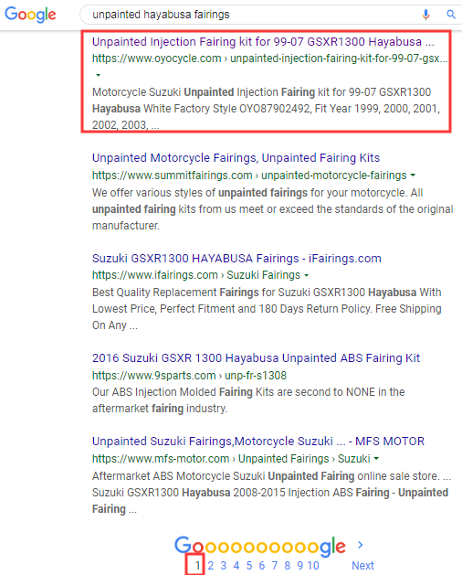Click snippet 'Aftermarket ABS Motorcycle Suzuki Unpainted Fairing'
The height and width of the screenshot is (575, 462).
tap(271, 493)
